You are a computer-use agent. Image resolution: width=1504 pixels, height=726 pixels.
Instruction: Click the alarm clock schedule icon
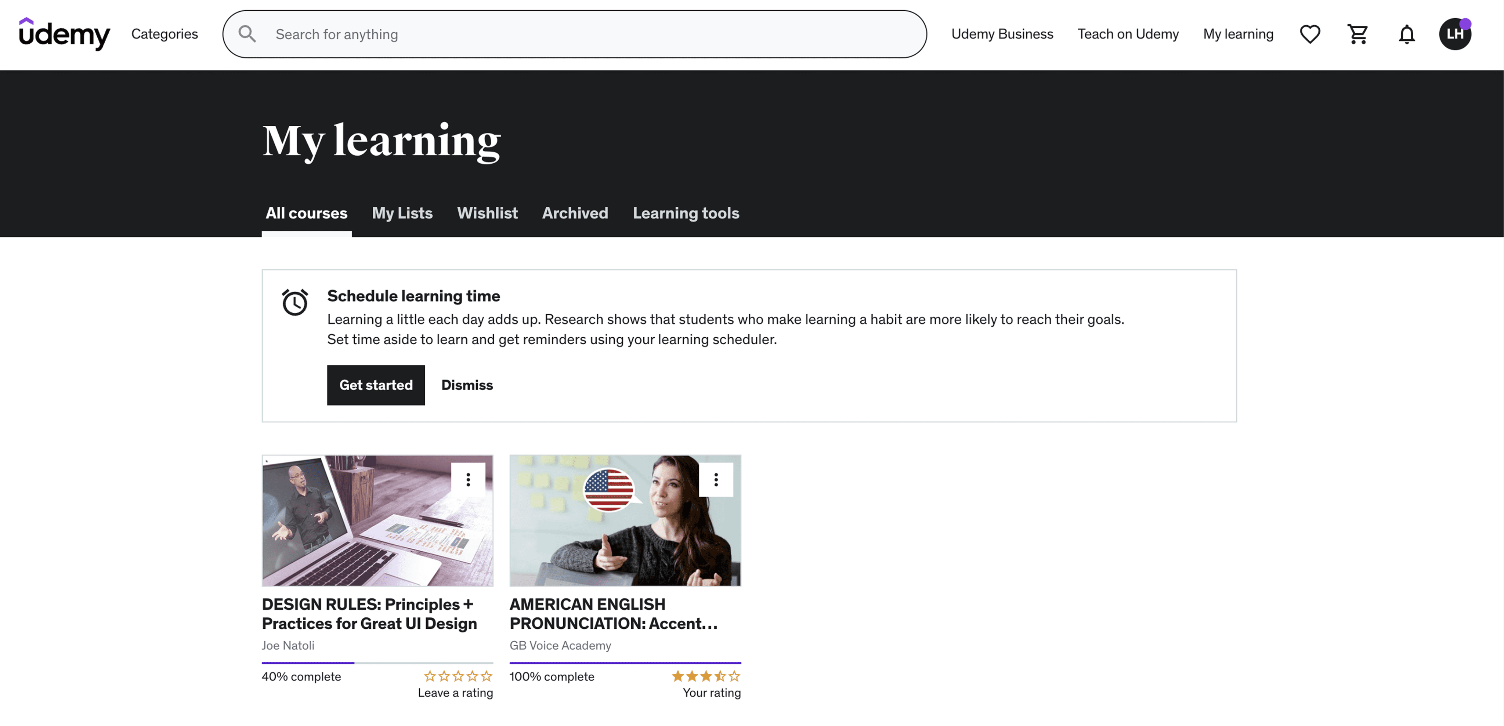point(295,302)
